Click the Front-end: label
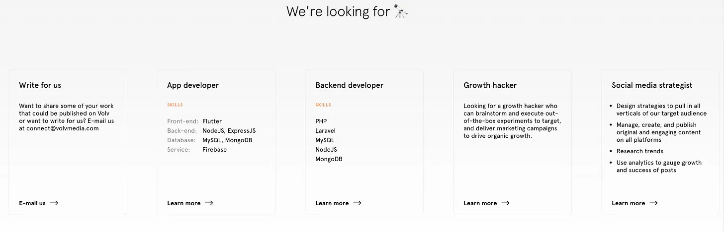This screenshot has height=232, width=724. [183, 121]
